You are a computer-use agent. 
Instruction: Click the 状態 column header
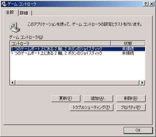coord(128,43)
